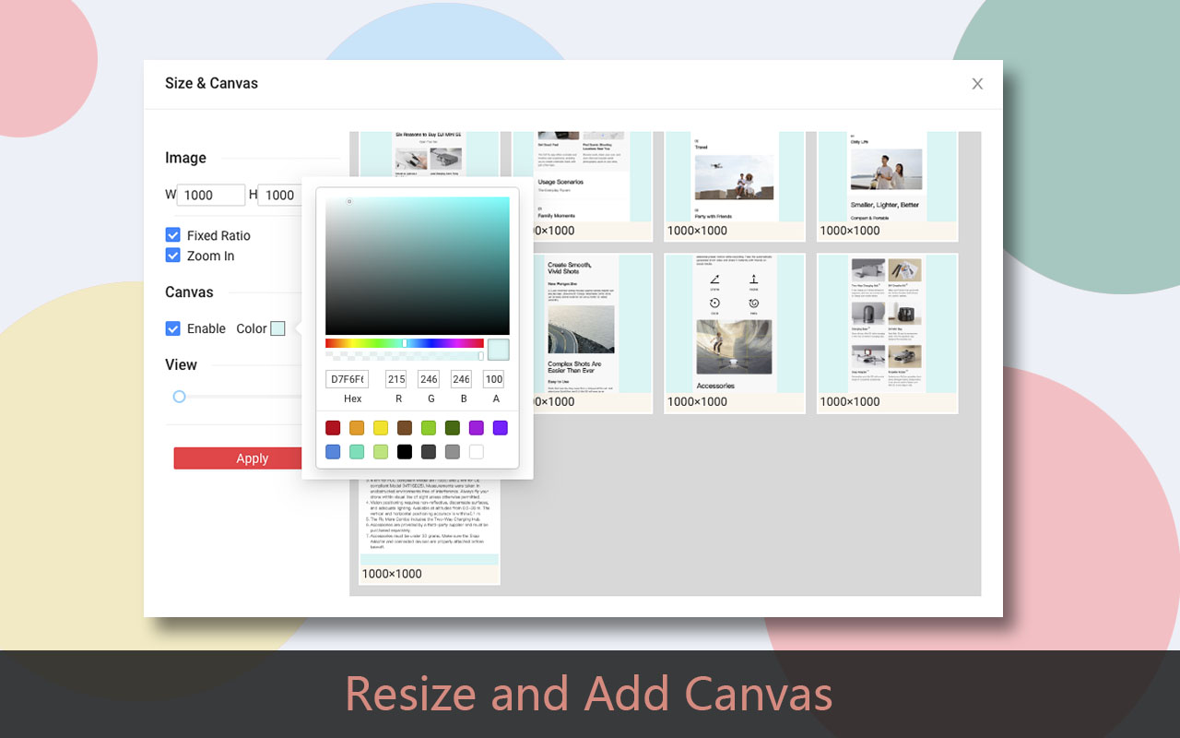Toggle the Zoom In checkbox
Viewport: 1180px width, 738px height.
[172, 256]
